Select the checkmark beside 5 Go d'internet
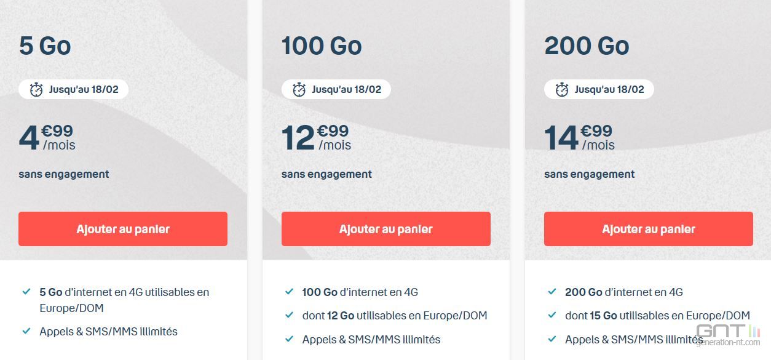 tap(25, 292)
